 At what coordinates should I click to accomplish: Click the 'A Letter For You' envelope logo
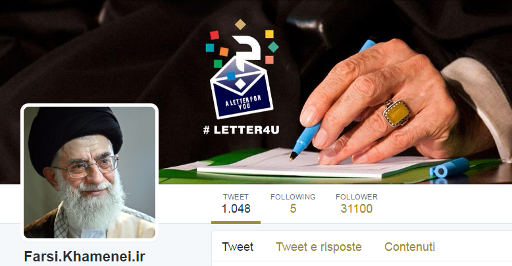(x=242, y=88)
